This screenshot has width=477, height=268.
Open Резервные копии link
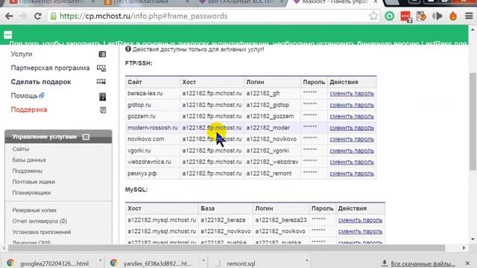tap(34, 210)
